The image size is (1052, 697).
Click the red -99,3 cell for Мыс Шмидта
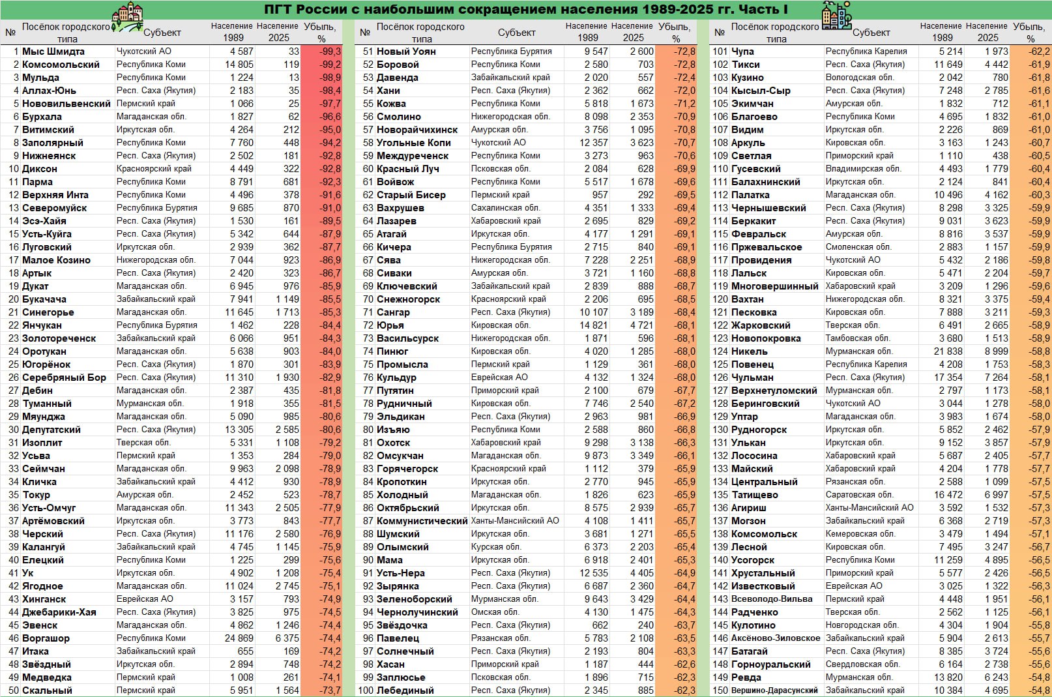(321, 52)
